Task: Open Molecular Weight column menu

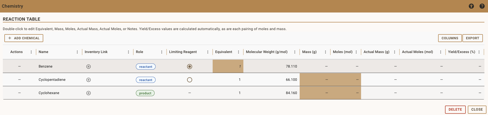Action: point(295,52)
